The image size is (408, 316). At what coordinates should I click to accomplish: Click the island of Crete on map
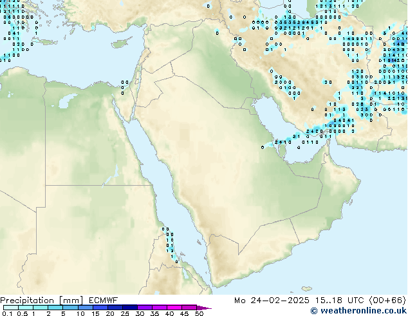tap(45, 41)
